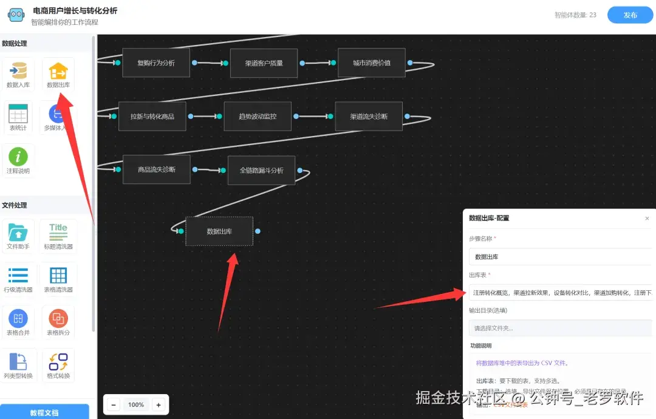Select the 复购行为分析 node
This screenshot has height=419, width=656.
click(x=156, y=63)
